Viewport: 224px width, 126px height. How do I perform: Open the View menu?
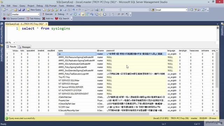[15, 6]
